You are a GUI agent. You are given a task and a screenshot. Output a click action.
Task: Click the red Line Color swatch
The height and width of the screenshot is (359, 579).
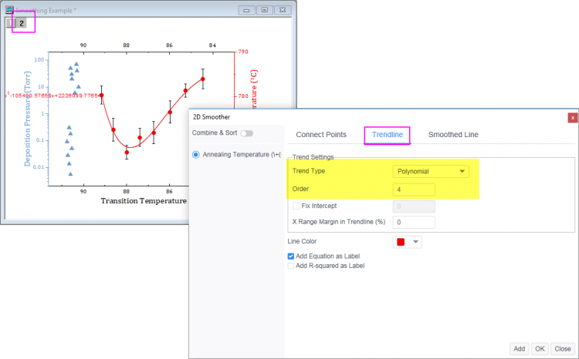pyautogui.click(x=401, y=242)
